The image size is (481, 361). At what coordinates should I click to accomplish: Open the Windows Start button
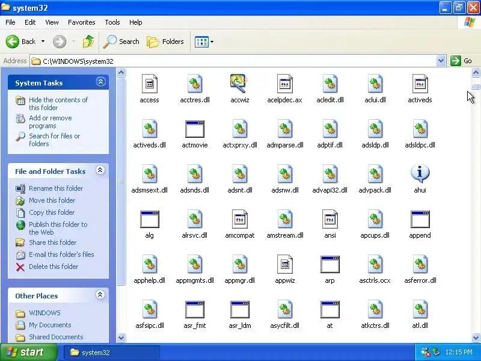click(29, 352)
